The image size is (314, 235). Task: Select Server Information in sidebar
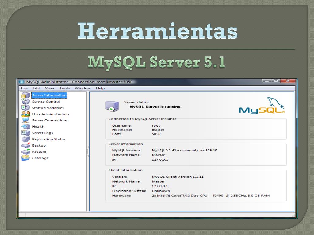[x=49, y=95]
